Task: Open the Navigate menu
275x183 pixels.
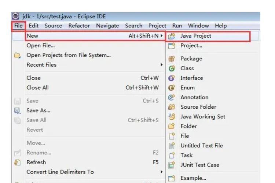Action: point(107,26)
